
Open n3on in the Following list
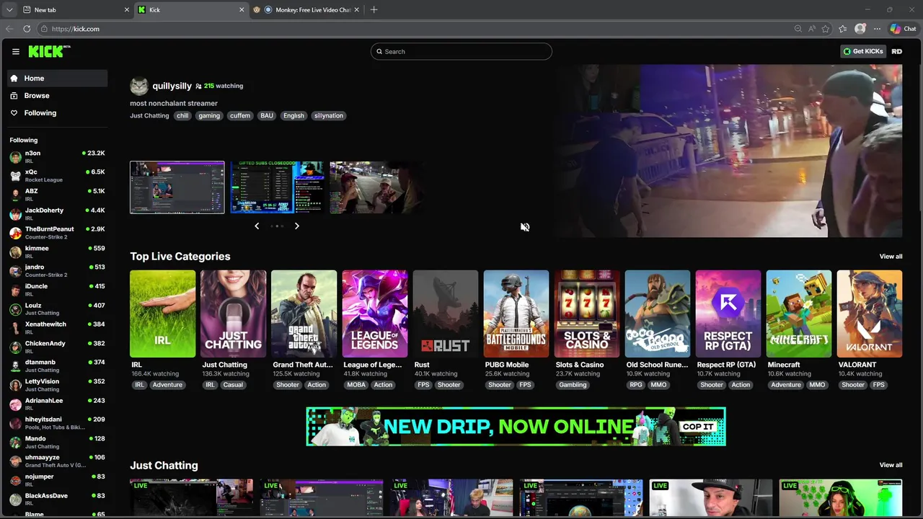coord(58,156)
